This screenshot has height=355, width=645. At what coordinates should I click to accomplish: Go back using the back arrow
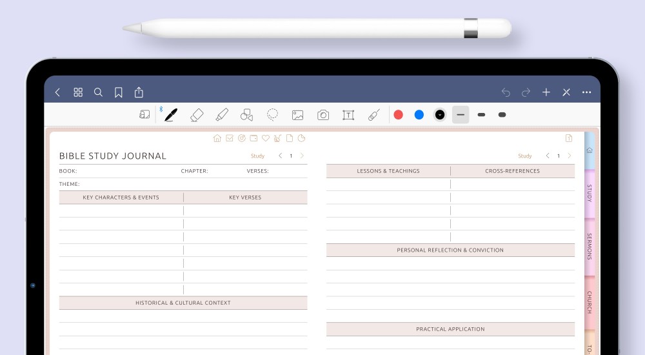[x=57, y=92]
